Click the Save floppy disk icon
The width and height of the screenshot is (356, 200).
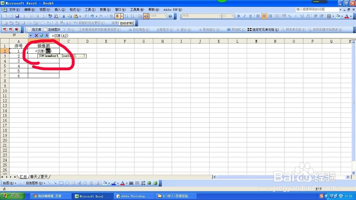tap(17, 16)
